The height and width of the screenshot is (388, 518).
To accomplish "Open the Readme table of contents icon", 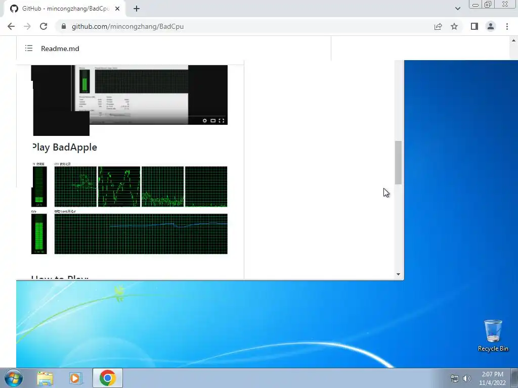I will pyautogui.click(x=29, y=48).
